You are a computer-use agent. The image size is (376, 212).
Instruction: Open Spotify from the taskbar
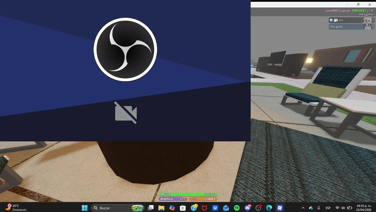pyautogui.click(x=237, y=208)
